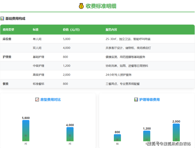Click the bar chart icon beside 护理等级费用
This screenshot has height=148, width=195.
(136, 99)
